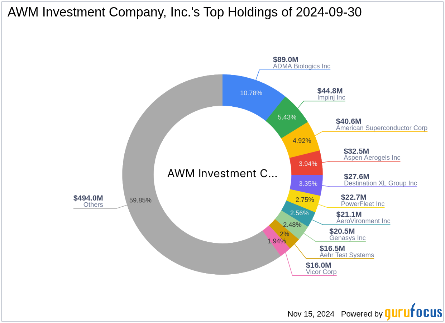Image resolution: width=445 pixels, height=323 pixels.
Task: Expand details for the $494.0M Others label
Action: pos(88,201)
